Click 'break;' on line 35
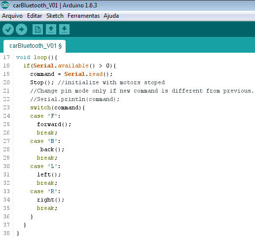 (x=47, y=208)
